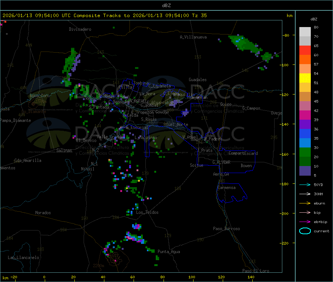Click the Paso_El_Loro map label
The image size is (333, 282).
coord(256,271)
